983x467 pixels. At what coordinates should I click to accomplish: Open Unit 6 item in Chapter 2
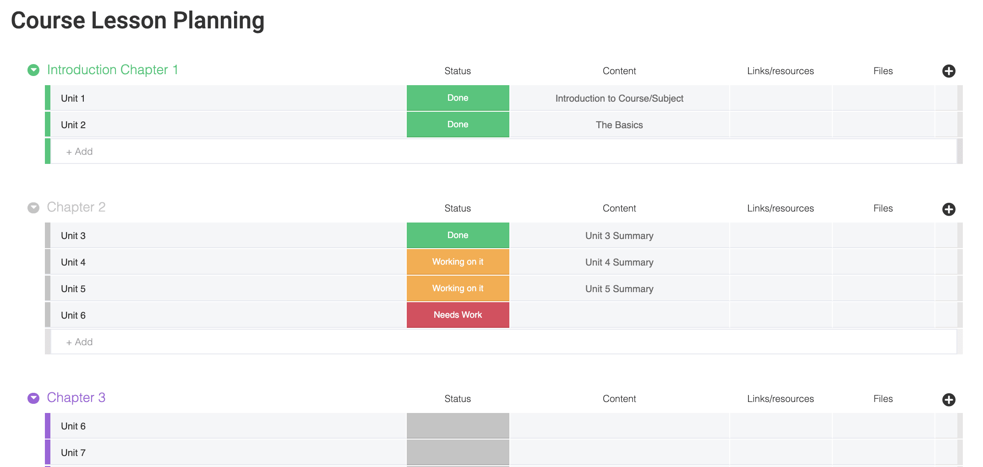point(73,315)
